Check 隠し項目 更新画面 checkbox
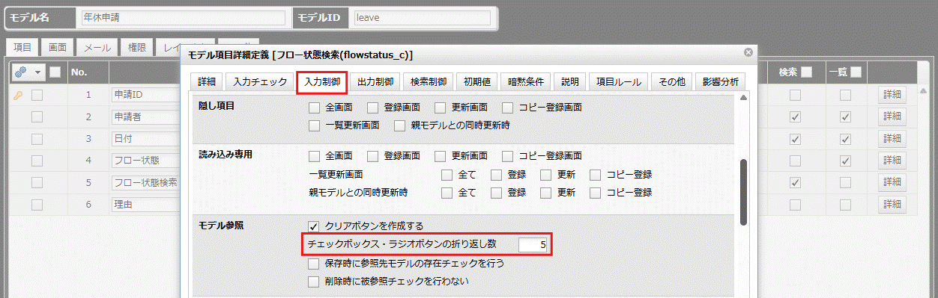Image resolution: width=938 pixels, height=298 pixels. coord(440,108)
